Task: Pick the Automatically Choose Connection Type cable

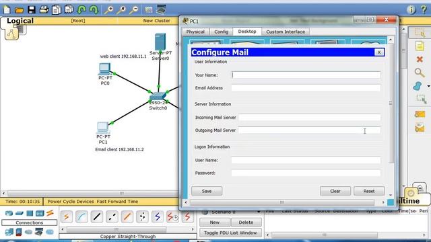Action: coord(66,217)
